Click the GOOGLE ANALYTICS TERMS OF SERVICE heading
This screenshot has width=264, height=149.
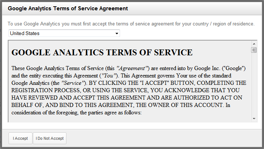pos(102,52)
